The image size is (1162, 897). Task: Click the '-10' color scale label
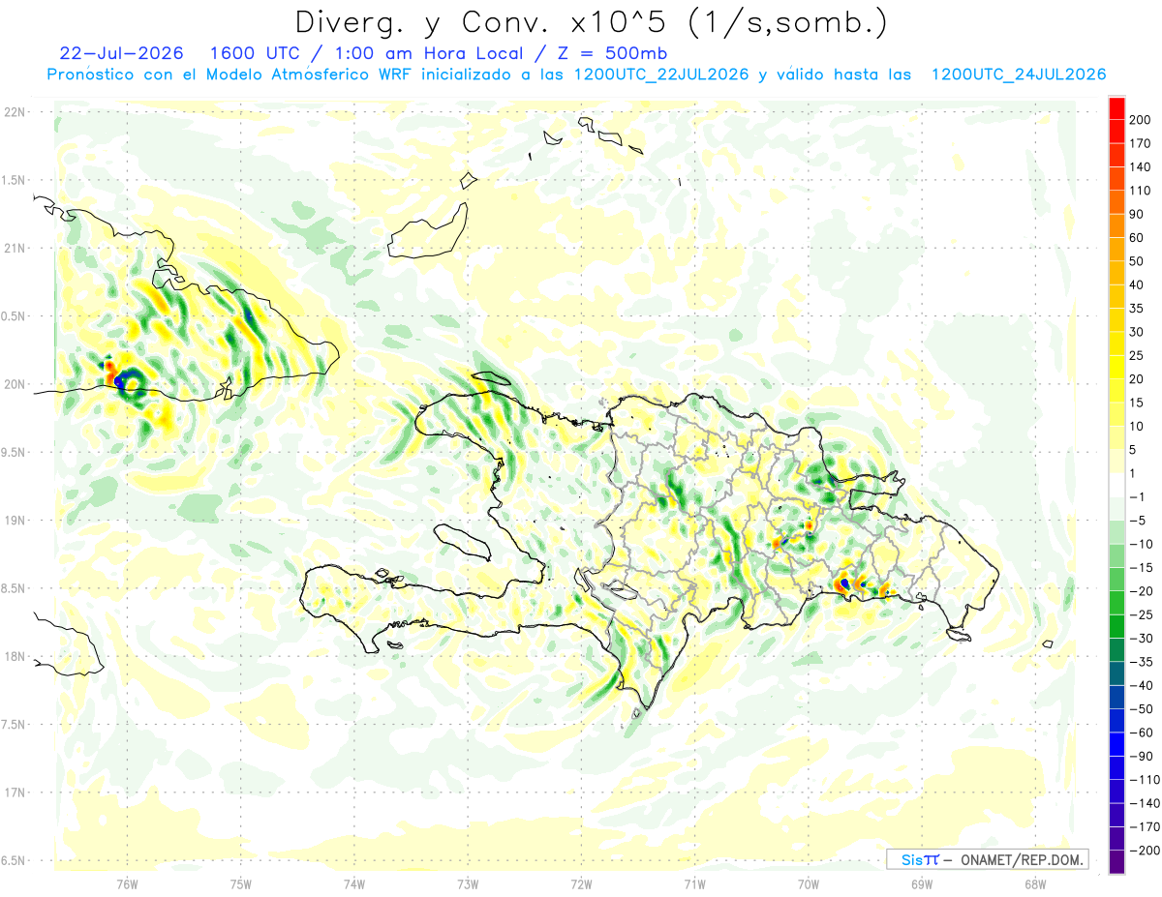point(1144,544)
